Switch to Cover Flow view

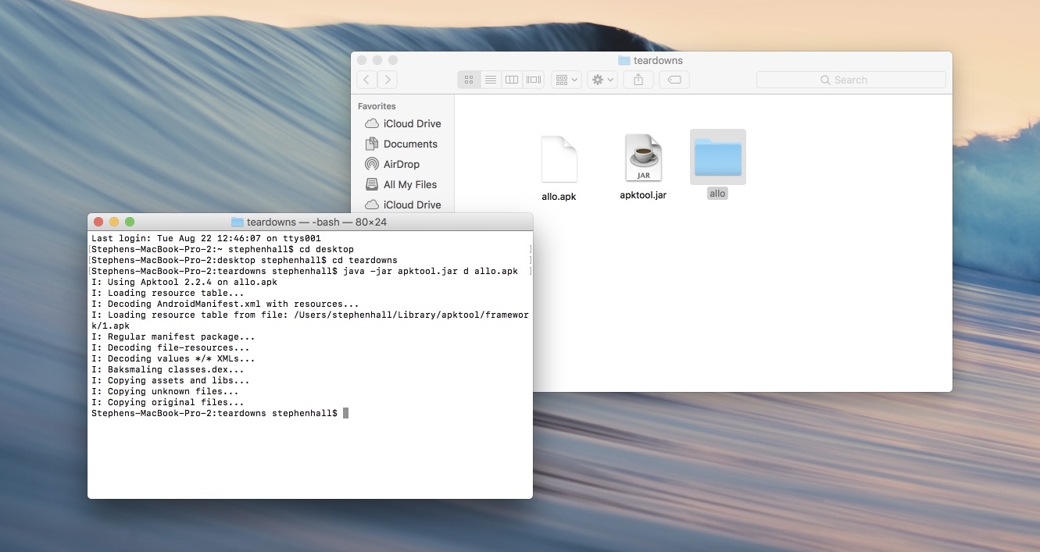point(534,80)
